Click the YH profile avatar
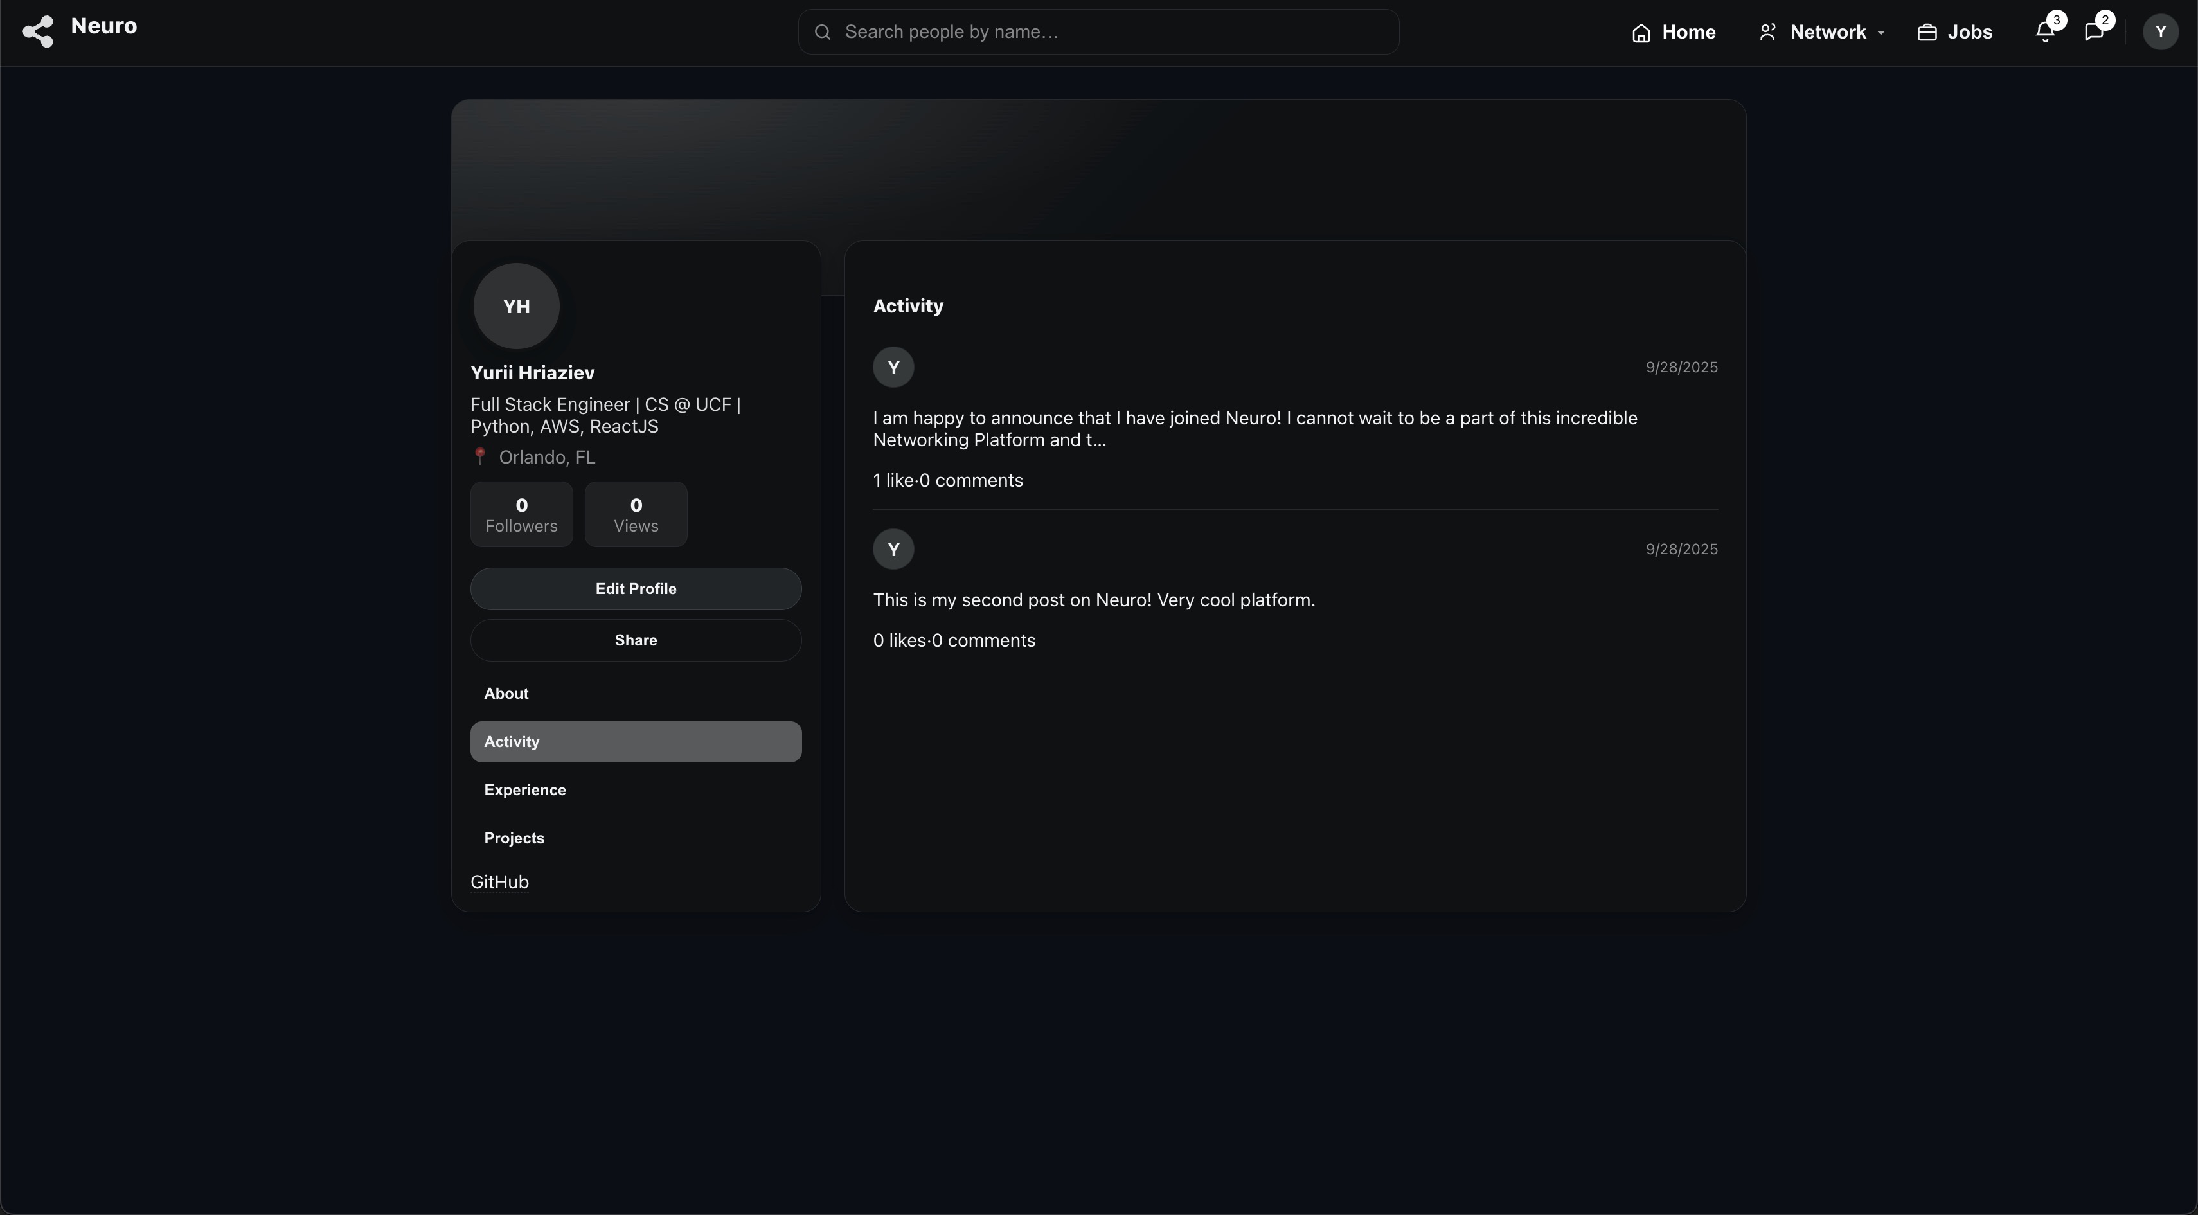Viewport: 2198px width, 1215px height. pos(516,306)
